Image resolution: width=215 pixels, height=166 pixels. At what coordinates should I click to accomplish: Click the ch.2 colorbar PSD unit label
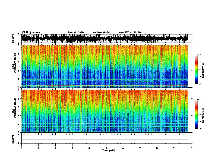203,115
